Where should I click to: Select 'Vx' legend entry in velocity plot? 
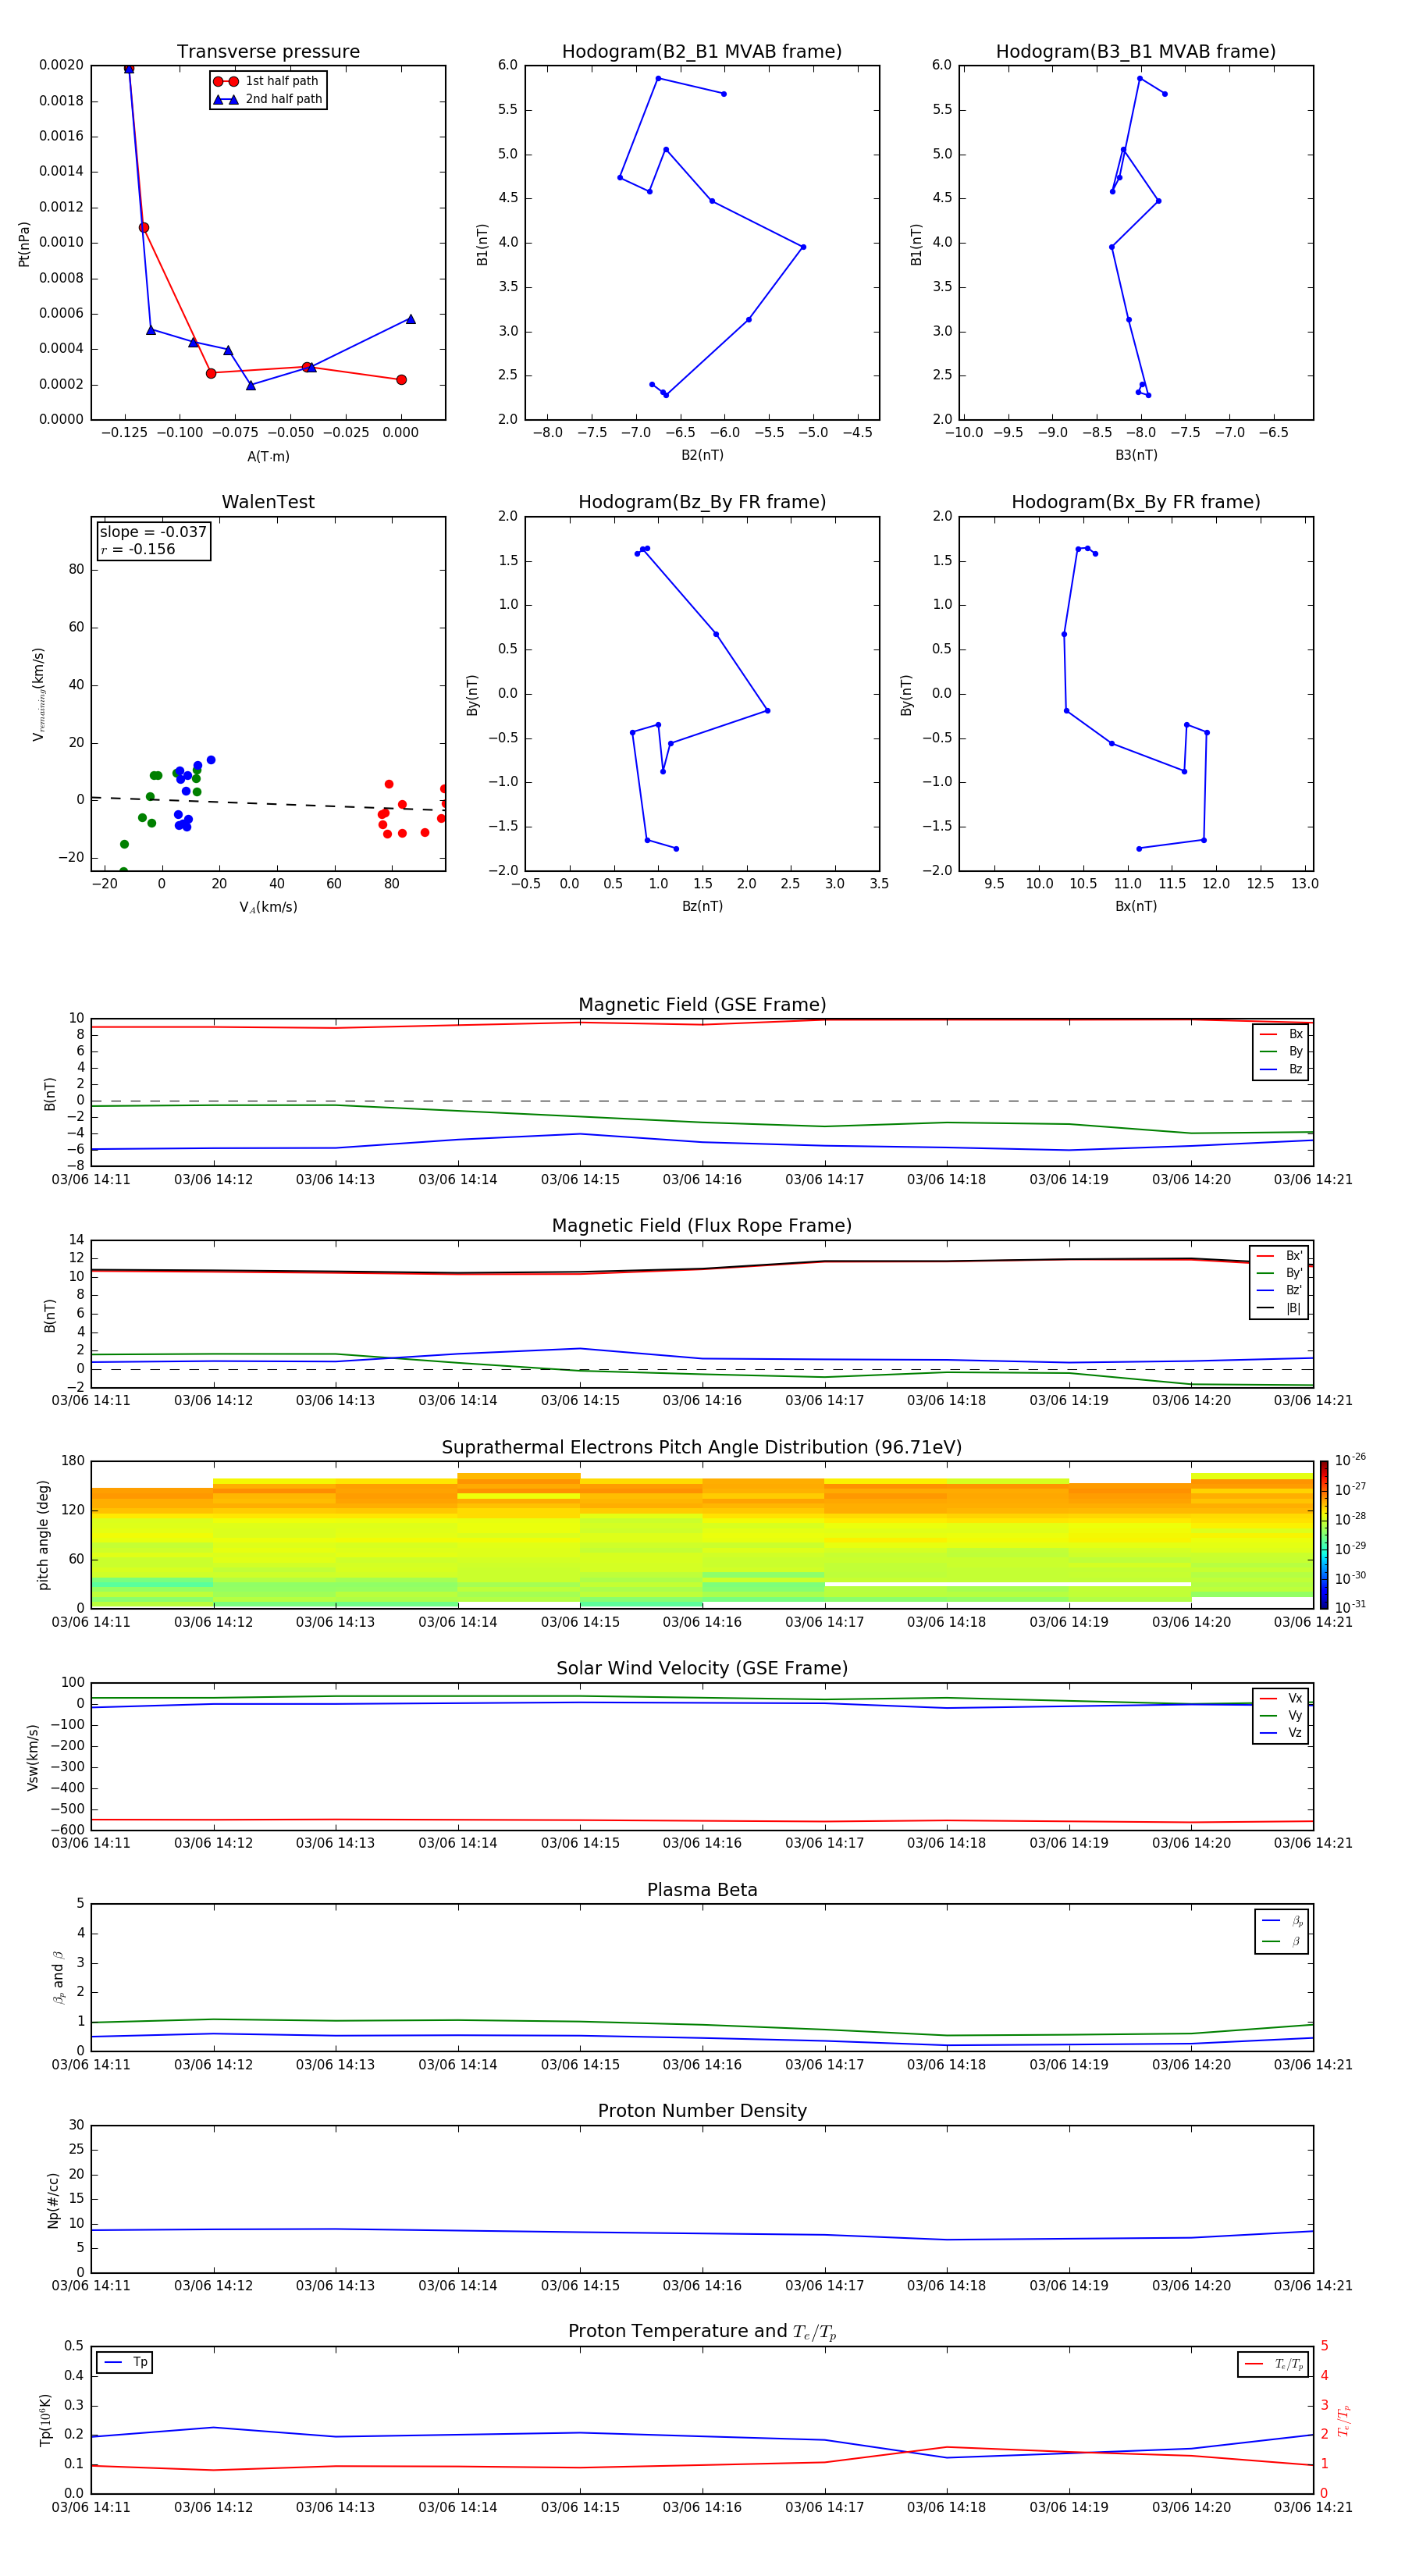[x=1282, y=1699]
